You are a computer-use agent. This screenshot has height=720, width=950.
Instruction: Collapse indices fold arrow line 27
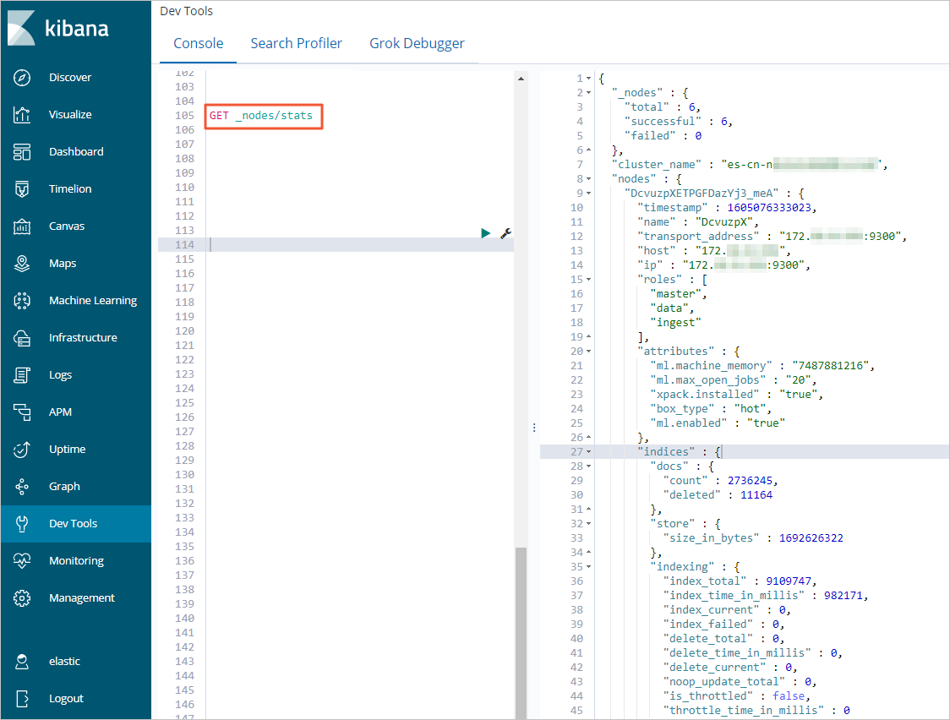tap(588, 452)
